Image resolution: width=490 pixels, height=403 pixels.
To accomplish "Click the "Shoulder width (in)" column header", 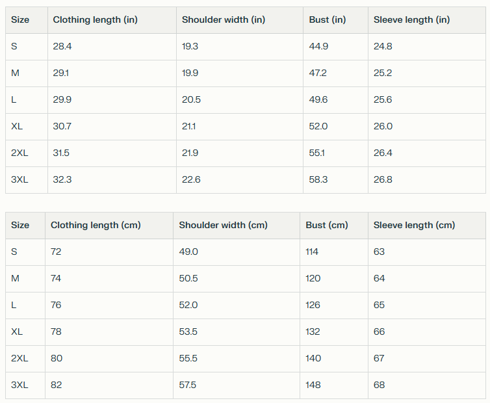I will pyautogui.click(x=224, y=20).
